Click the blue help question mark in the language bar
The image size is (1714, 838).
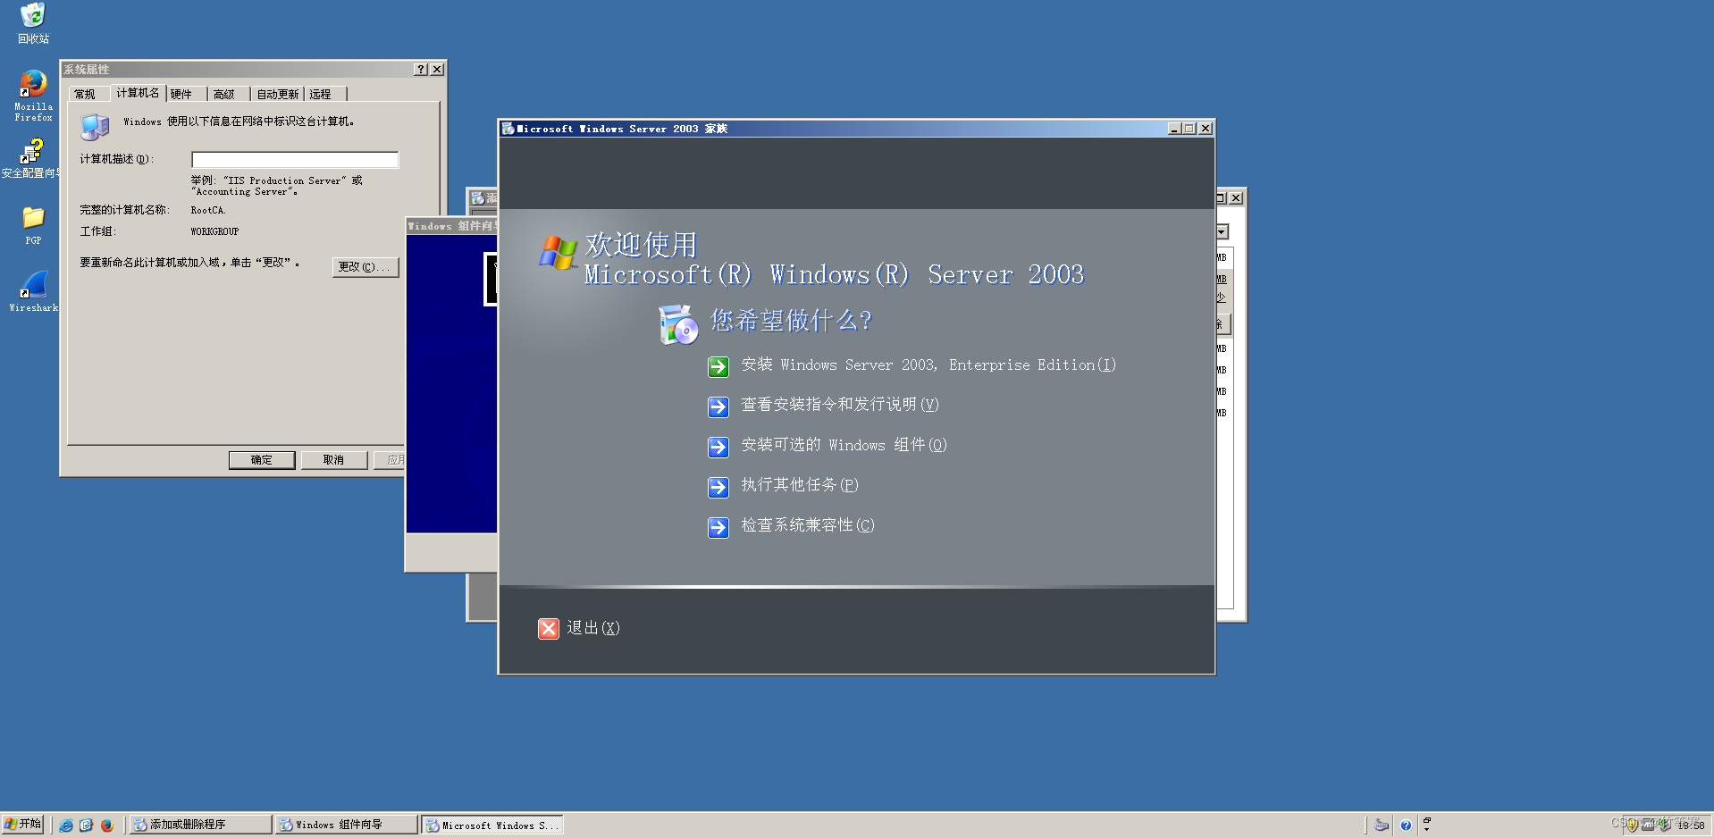click(x=1406, y=825)
